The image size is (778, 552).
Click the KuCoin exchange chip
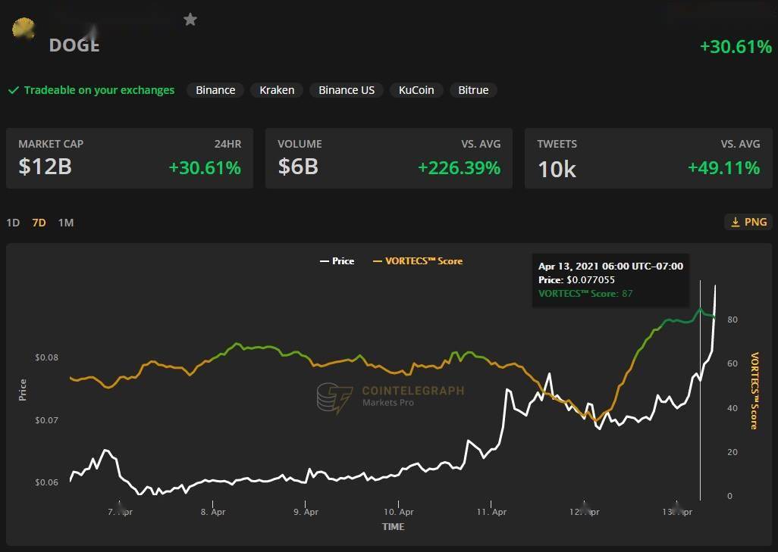coord(416,90)
